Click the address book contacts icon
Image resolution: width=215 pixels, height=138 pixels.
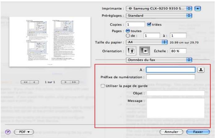point(200,70)
